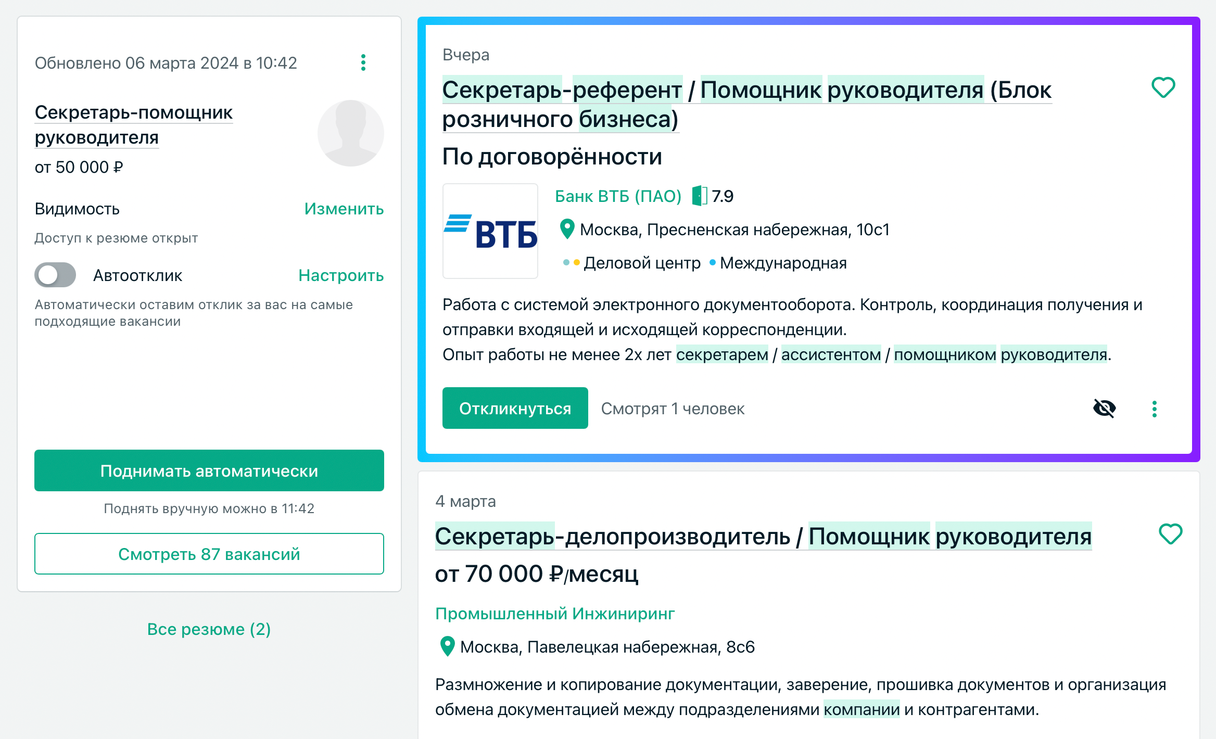Click the от 50 000 ₽ resume salary
The width and height of the screenshot is (1216, 739).
tap(79, 167)
